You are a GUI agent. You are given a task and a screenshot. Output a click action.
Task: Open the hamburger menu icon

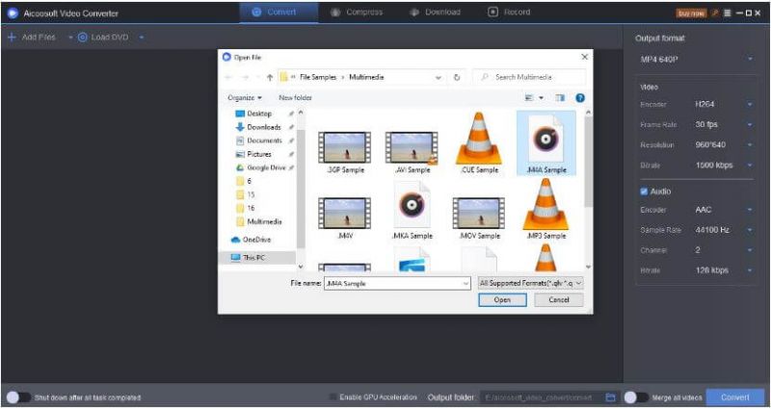click(728, 13)
